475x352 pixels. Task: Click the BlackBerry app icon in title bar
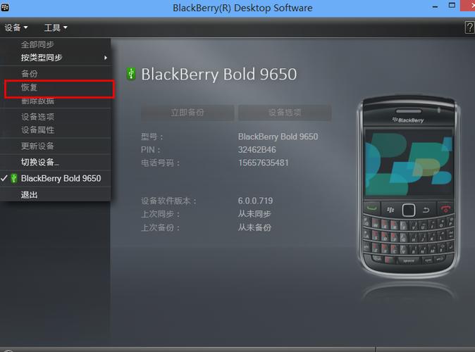[5, 7]
